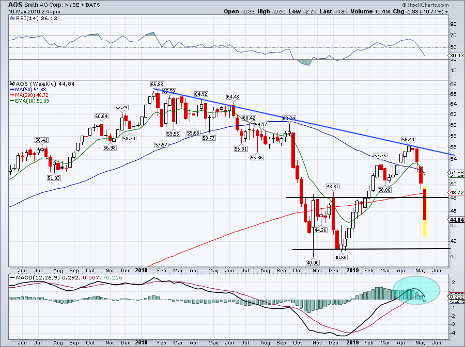Click the 62.29 price label
Viewport: 465px width, 347px height.
pos(121,107)
